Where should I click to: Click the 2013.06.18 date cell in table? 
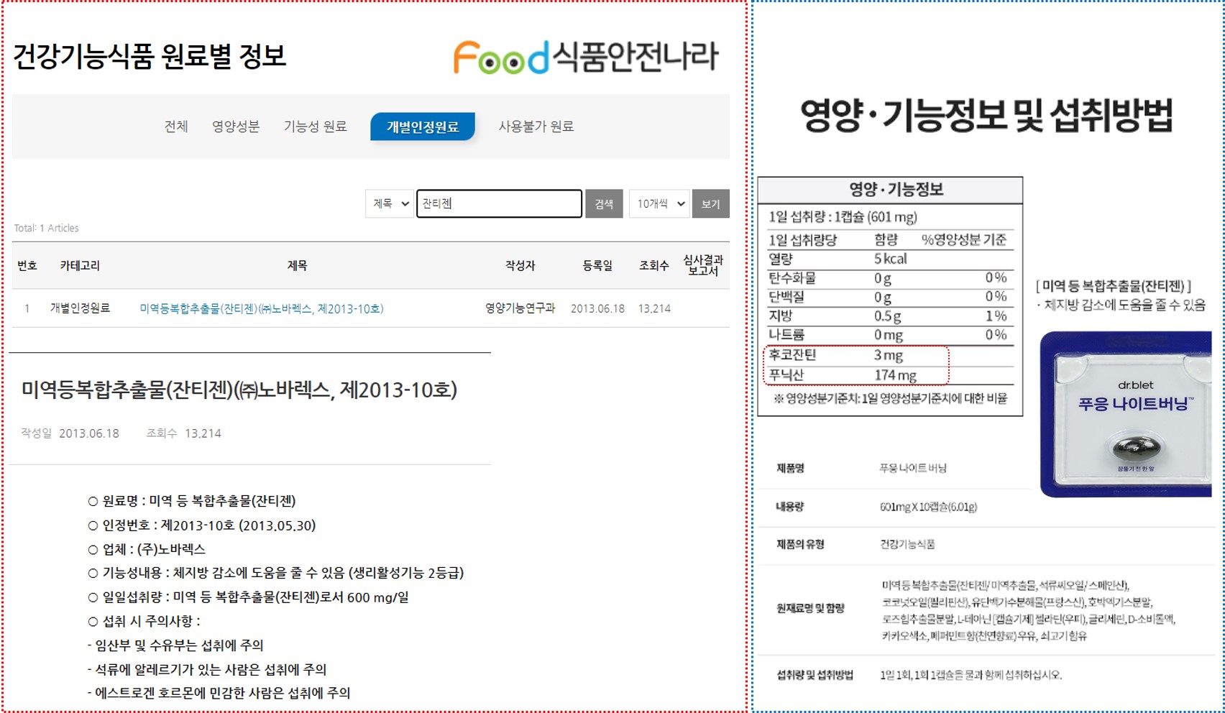(597, 308)
